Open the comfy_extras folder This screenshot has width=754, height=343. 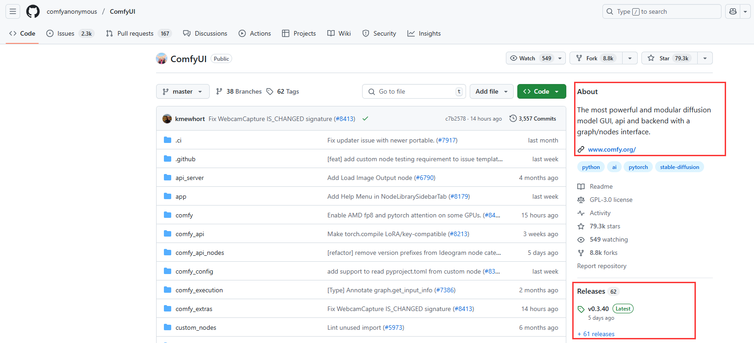tap(194, 309)
